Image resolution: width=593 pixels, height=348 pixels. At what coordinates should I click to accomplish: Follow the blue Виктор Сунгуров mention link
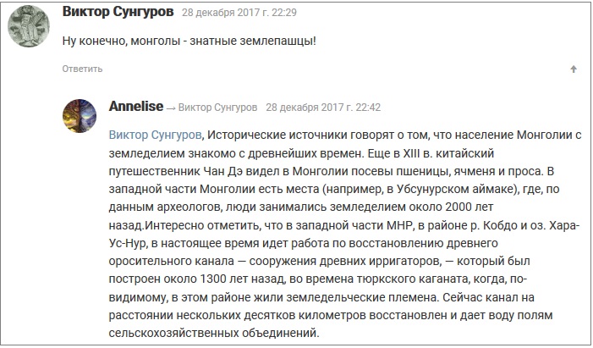tap(155, 135)
